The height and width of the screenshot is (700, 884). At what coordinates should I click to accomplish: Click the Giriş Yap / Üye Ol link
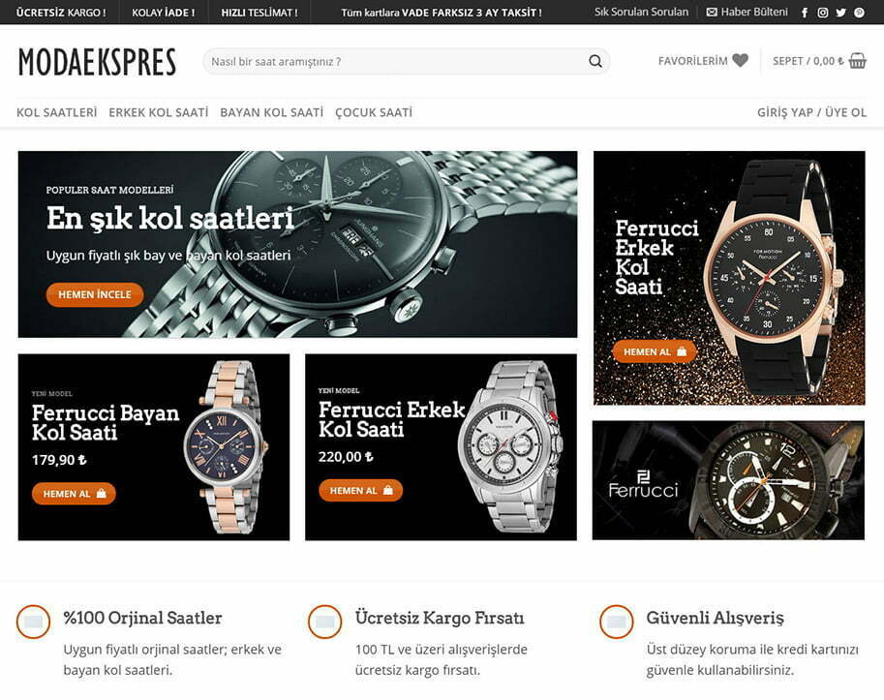[811, 112]
